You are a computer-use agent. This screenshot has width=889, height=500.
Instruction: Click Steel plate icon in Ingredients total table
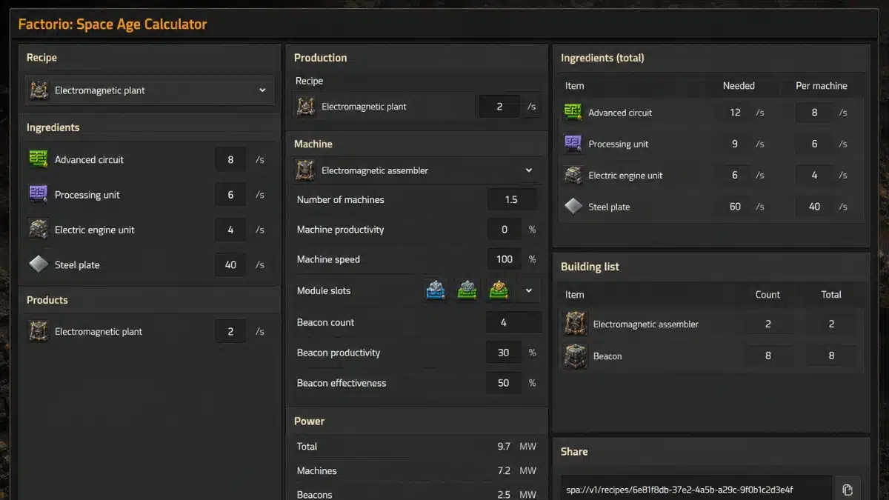pyautogui.click(x=573, y=207)
